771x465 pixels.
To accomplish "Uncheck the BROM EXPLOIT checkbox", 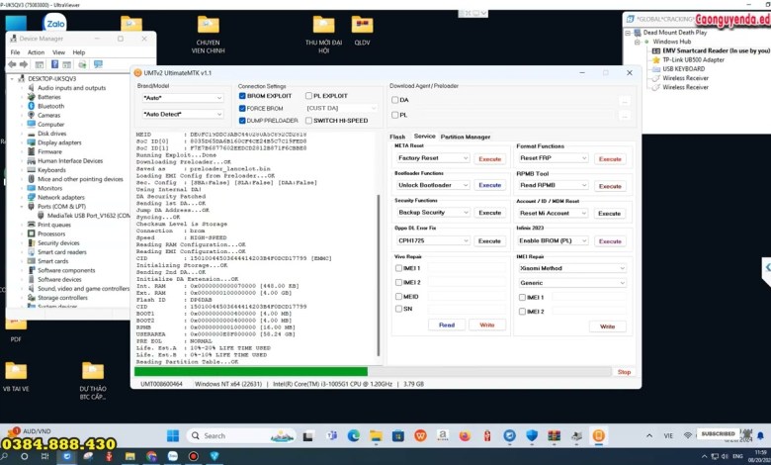I will (x=242, y=96).
